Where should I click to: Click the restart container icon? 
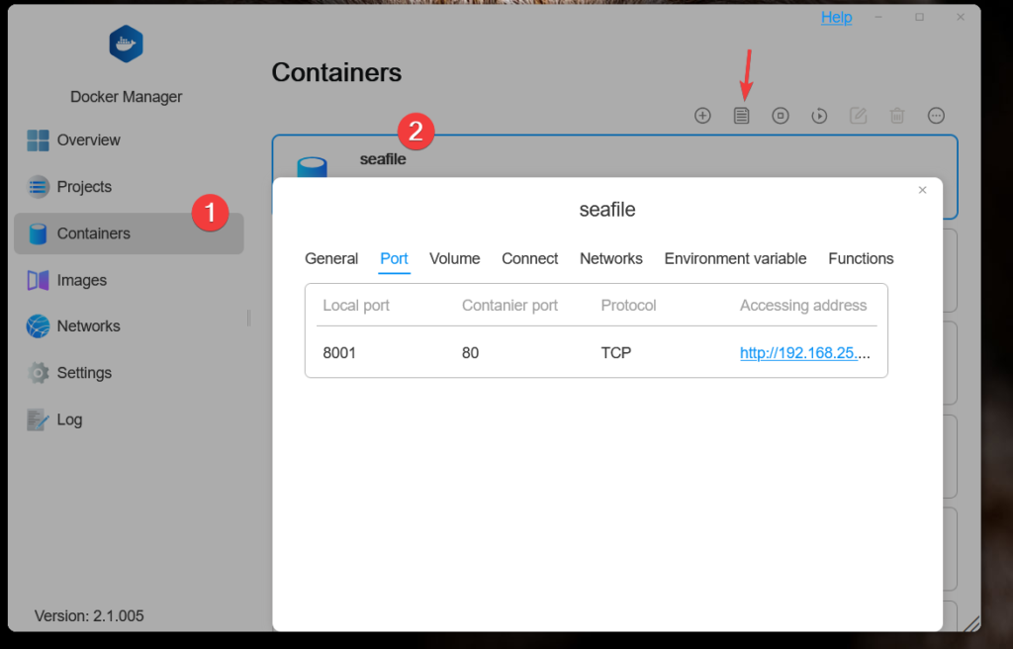click(x=819, y=116)
